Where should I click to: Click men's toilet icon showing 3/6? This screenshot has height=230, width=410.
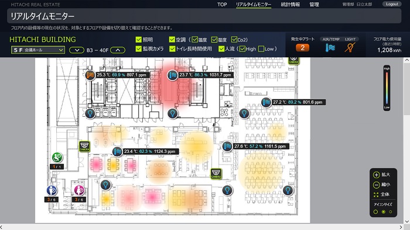[52, 190]
